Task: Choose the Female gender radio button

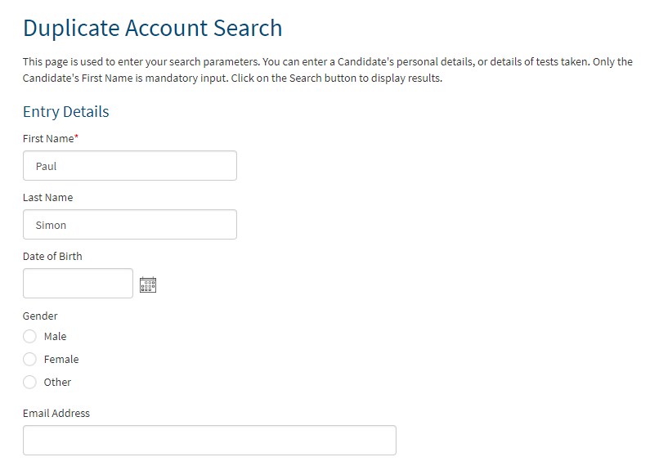Action: (30, 359)
